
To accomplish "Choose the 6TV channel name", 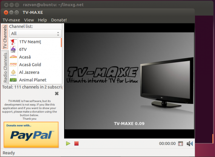I will [23, 49].
